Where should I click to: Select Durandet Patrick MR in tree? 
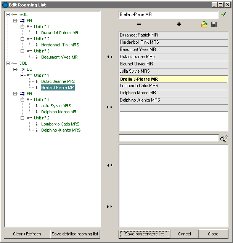tap(58, 33)
